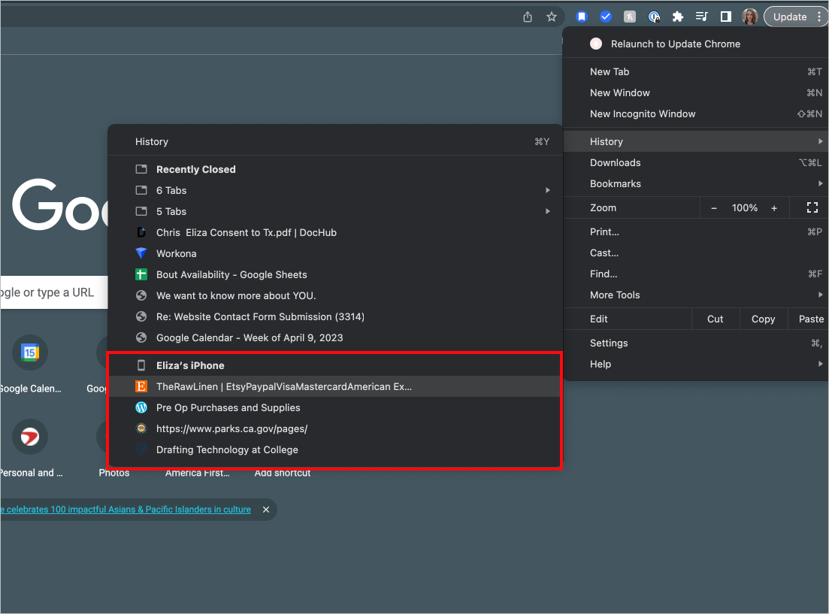Open Settings from Chrome menu
Viewport: 829px width, 614px height.
(x=696, y=343)
